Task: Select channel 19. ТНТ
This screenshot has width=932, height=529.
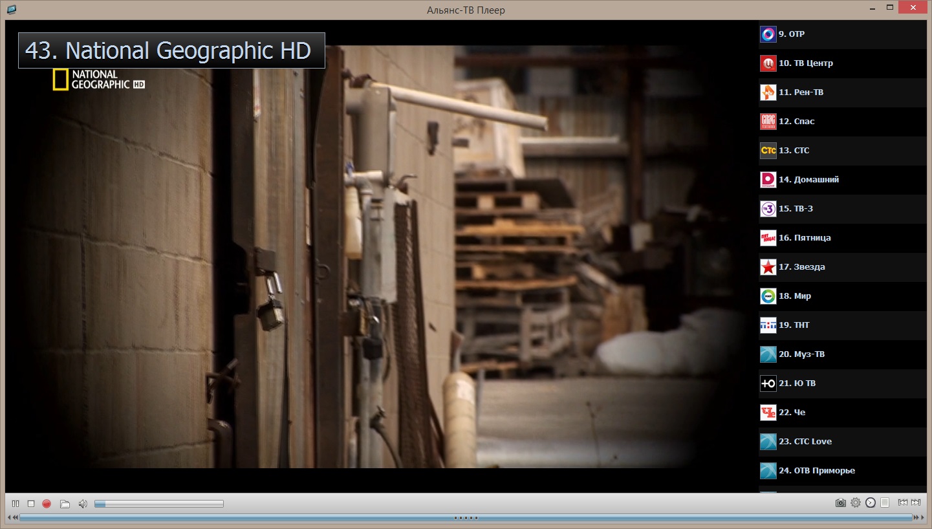Action: point(843,325)
